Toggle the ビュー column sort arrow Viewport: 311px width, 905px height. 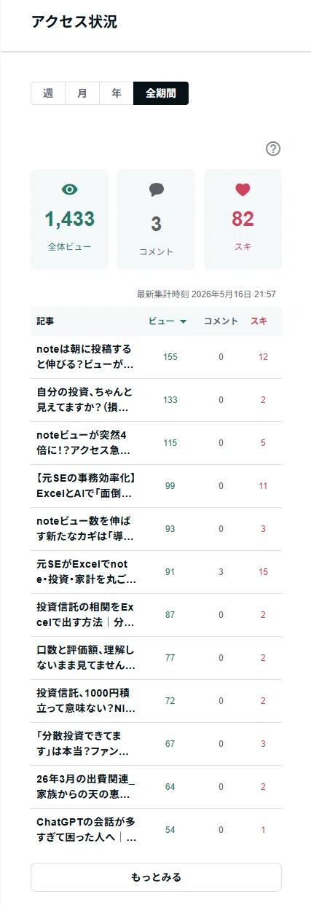183,321
